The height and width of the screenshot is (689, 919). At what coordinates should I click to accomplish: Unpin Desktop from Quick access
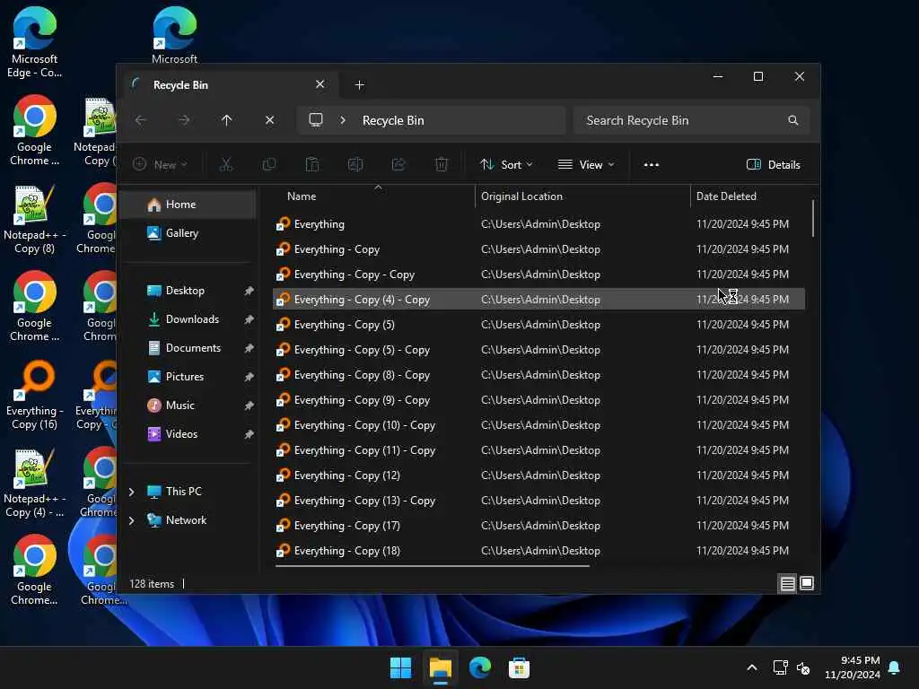[x=249, y=291]
